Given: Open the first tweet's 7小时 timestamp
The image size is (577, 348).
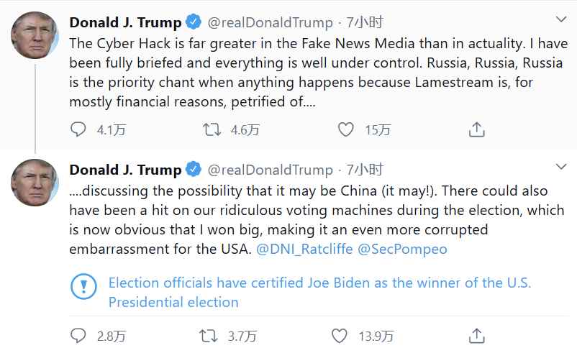Looking at the screenshot, I should [365, 22].
